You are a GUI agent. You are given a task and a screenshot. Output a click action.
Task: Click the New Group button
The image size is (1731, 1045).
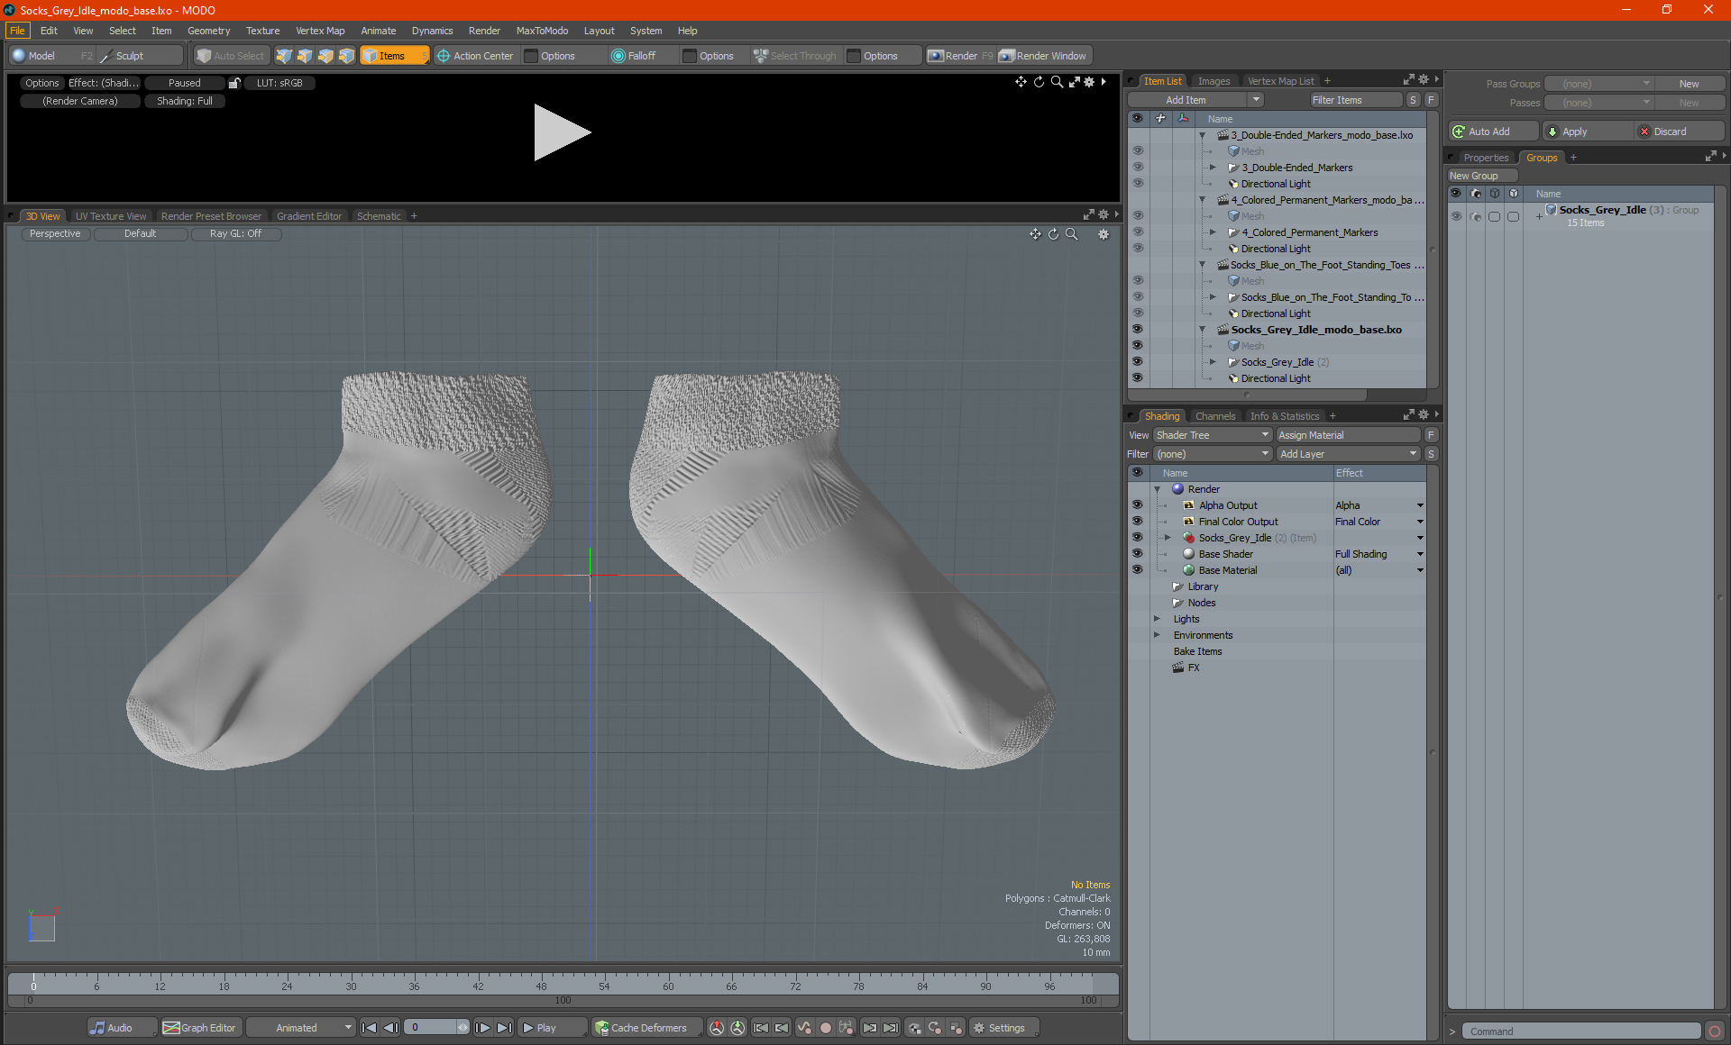coord(1482,176)
